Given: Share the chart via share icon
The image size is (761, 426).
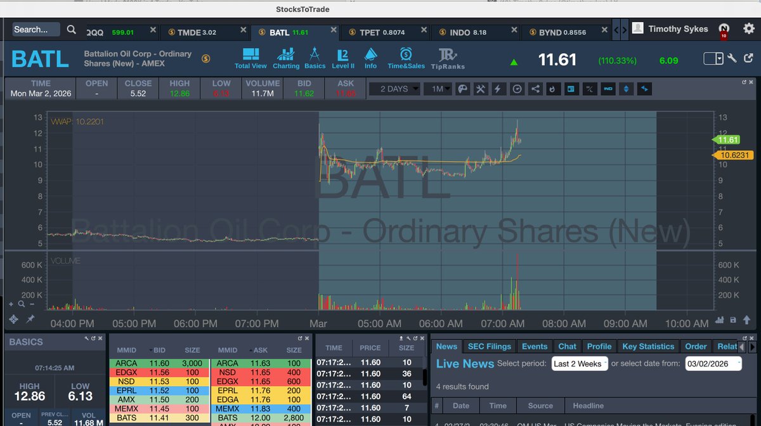Looking at the screenshot, I should point(535,89).
